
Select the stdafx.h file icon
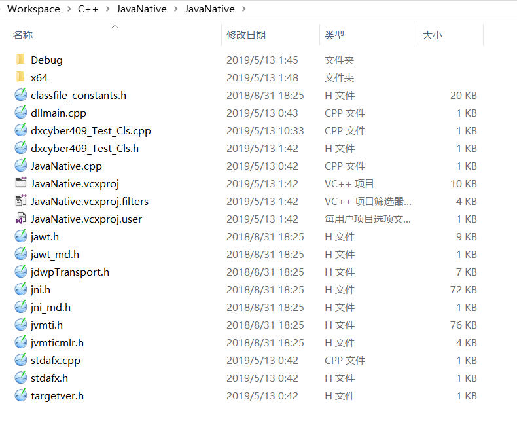[21, 378]
